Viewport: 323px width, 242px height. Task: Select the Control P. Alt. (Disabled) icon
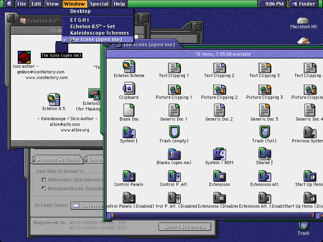pyautogui.click(x=174, y=198)
